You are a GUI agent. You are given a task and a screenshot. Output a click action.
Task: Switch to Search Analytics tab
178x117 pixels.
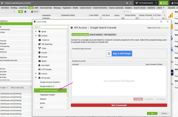pyautogui.click(x=96, y=35)
